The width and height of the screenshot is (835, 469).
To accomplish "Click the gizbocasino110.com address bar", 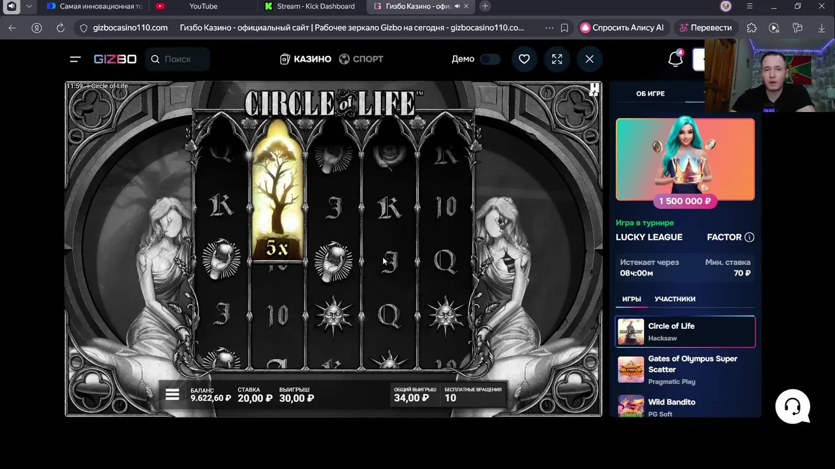I will (x=130, y=28).
